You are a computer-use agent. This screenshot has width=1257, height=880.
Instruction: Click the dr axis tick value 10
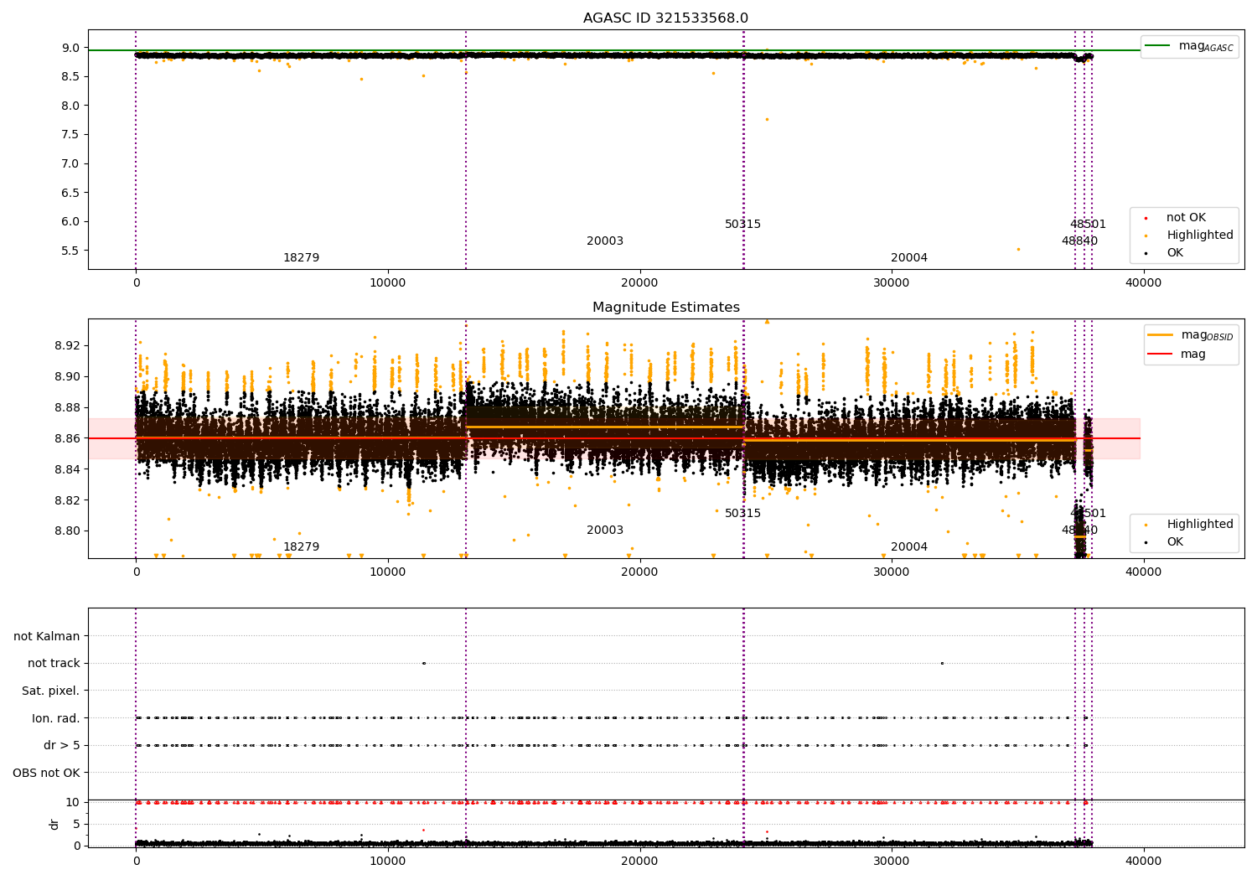pyautogui.click(x=73, y=802)
